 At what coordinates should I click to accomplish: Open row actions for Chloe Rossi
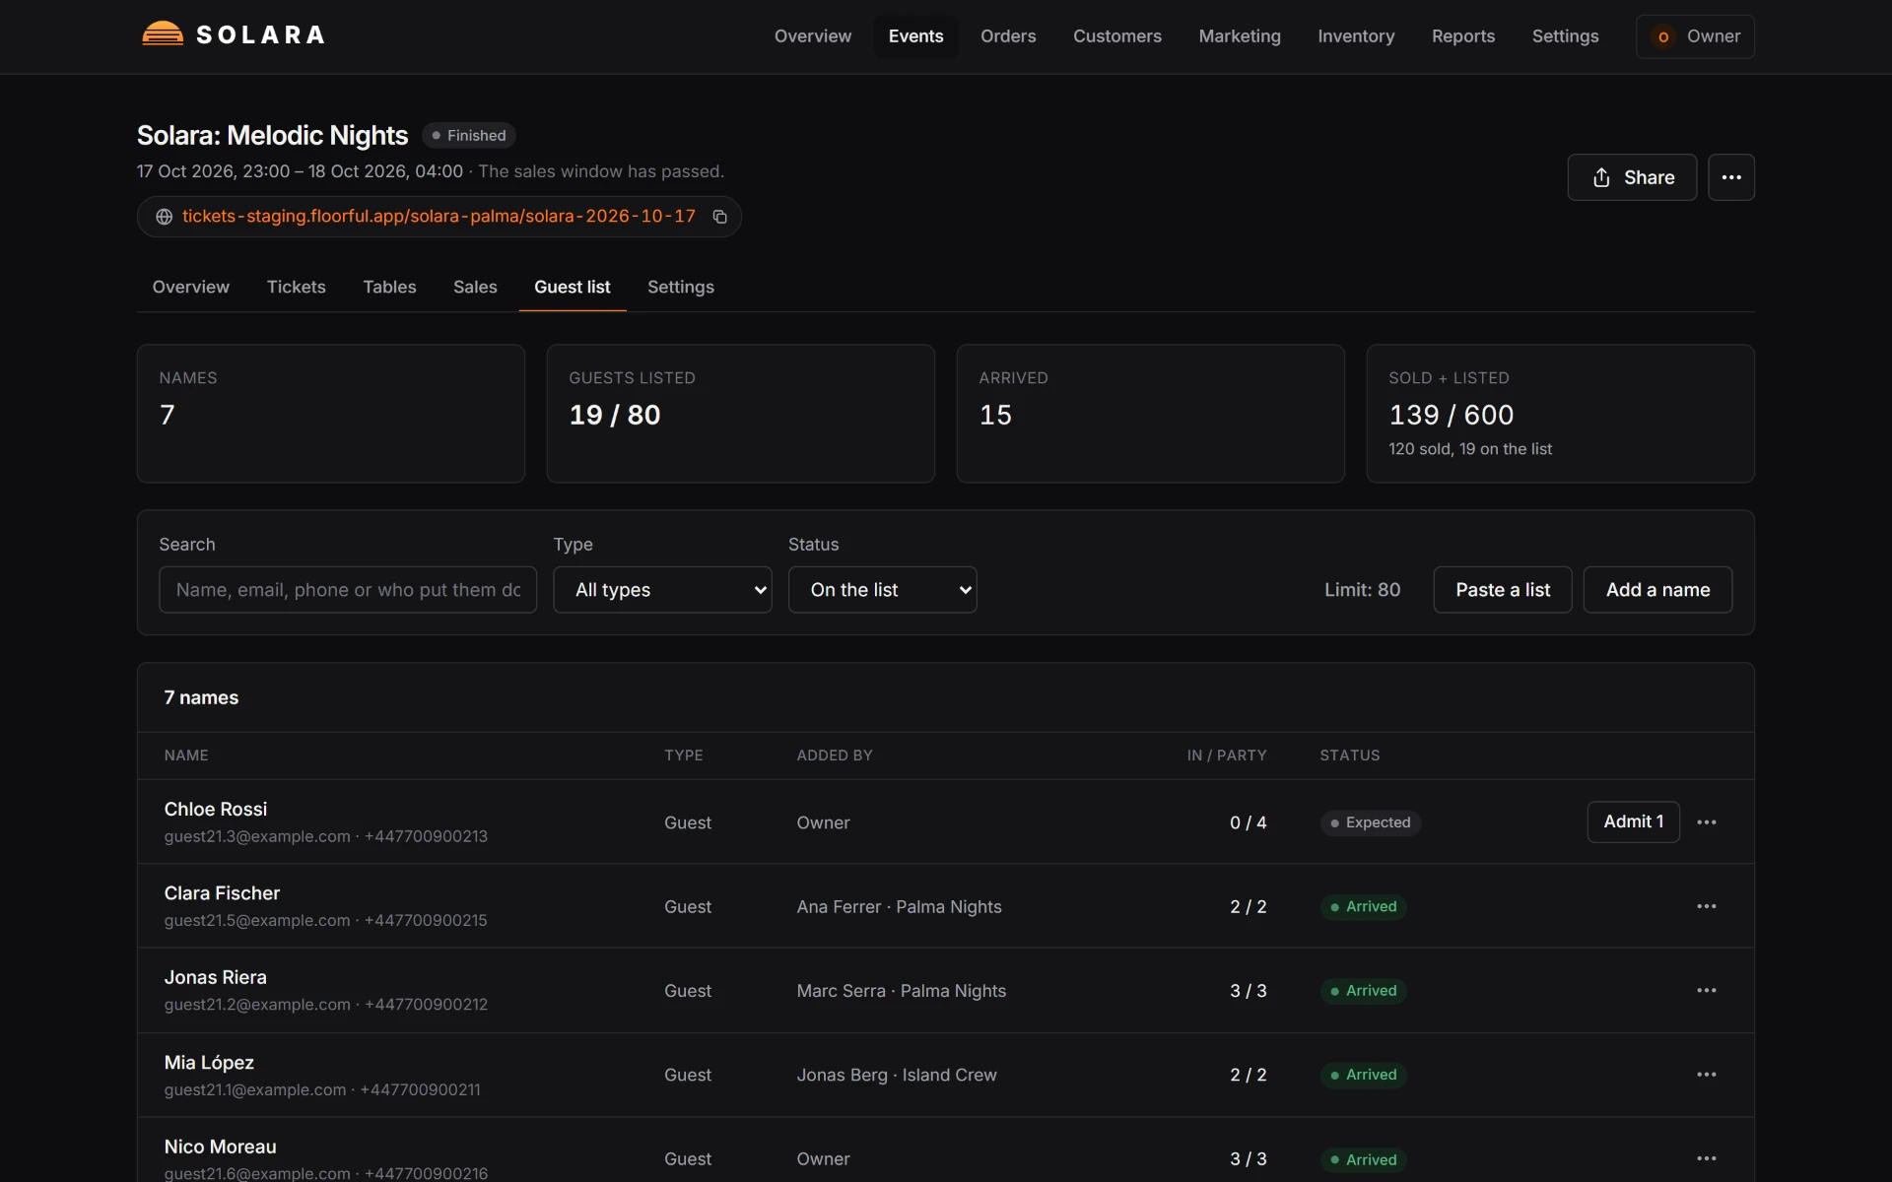coord(1707,822)
